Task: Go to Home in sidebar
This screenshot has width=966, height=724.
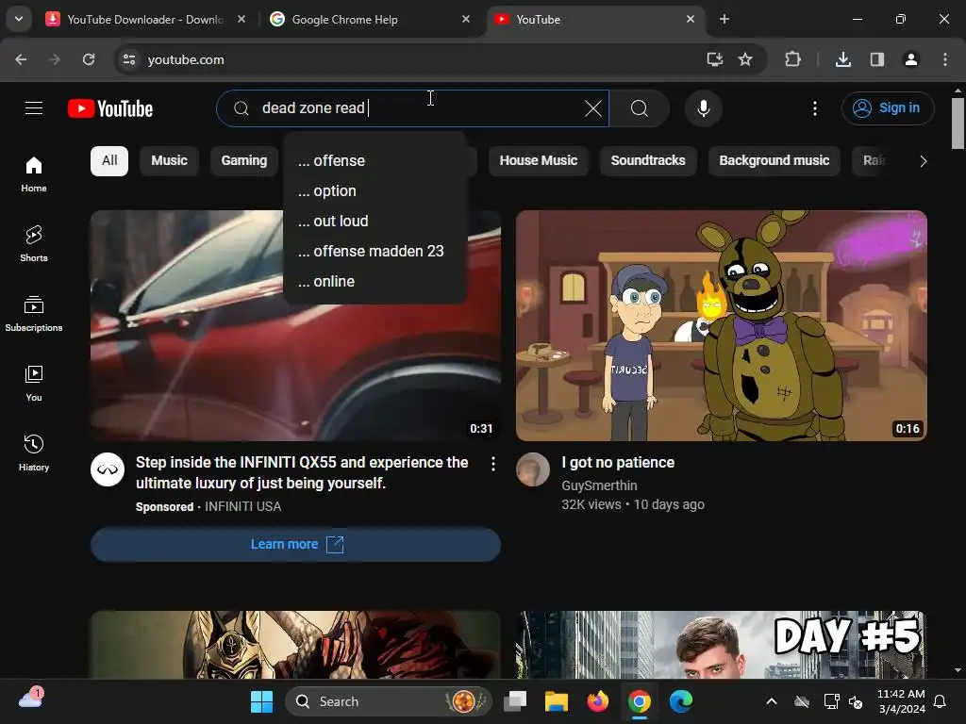Action: [x=34, y=174]
